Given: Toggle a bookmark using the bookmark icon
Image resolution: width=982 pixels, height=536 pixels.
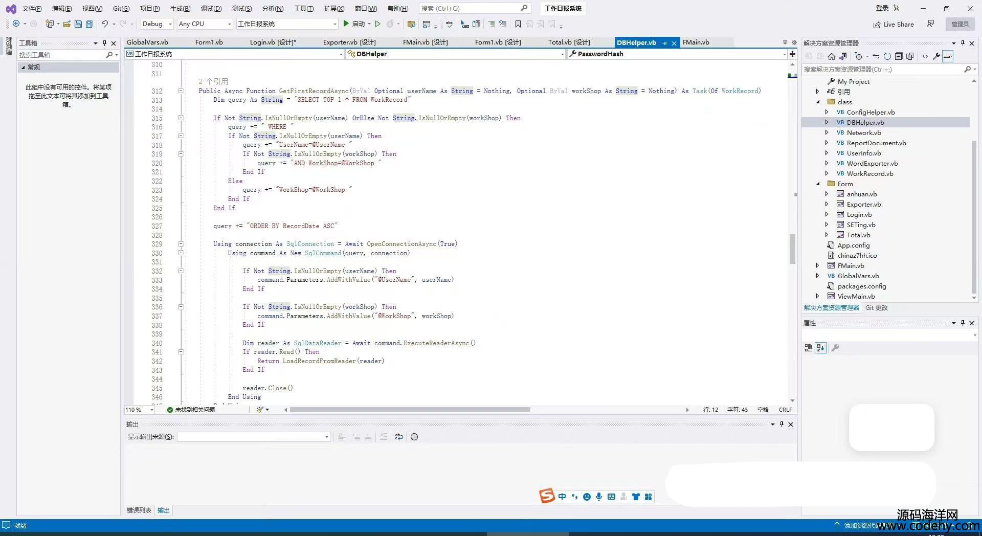Looking at the screenshot, I should coord(518,24).
